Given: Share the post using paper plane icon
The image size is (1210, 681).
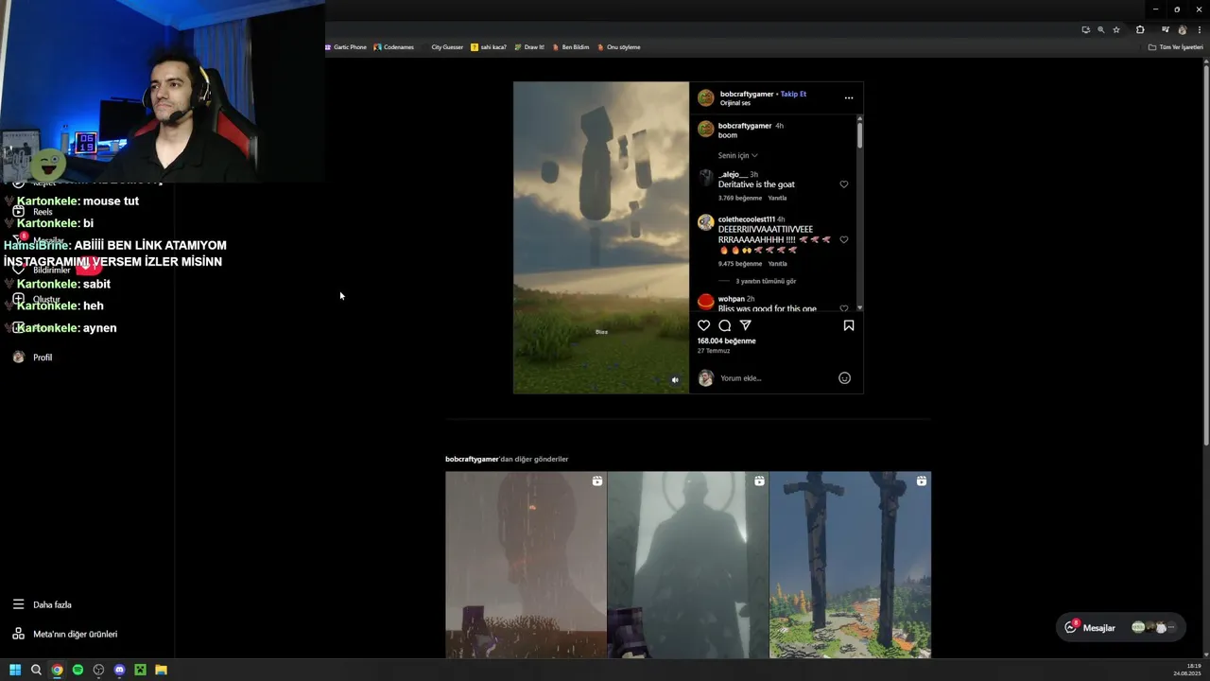Looking at the screenshot, I should coord(745,325).
